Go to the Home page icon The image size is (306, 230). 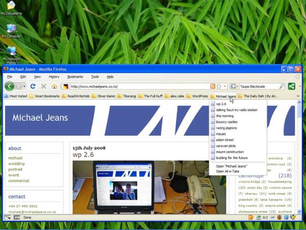pyautogui.click(x=54, y=86)
